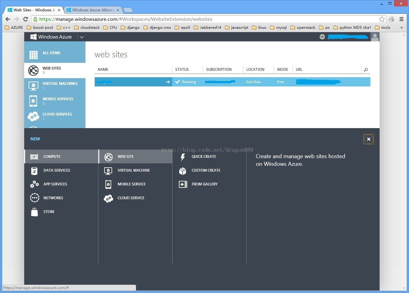Choose Web Site under Compute
The image size is (409, 293).
135,156
